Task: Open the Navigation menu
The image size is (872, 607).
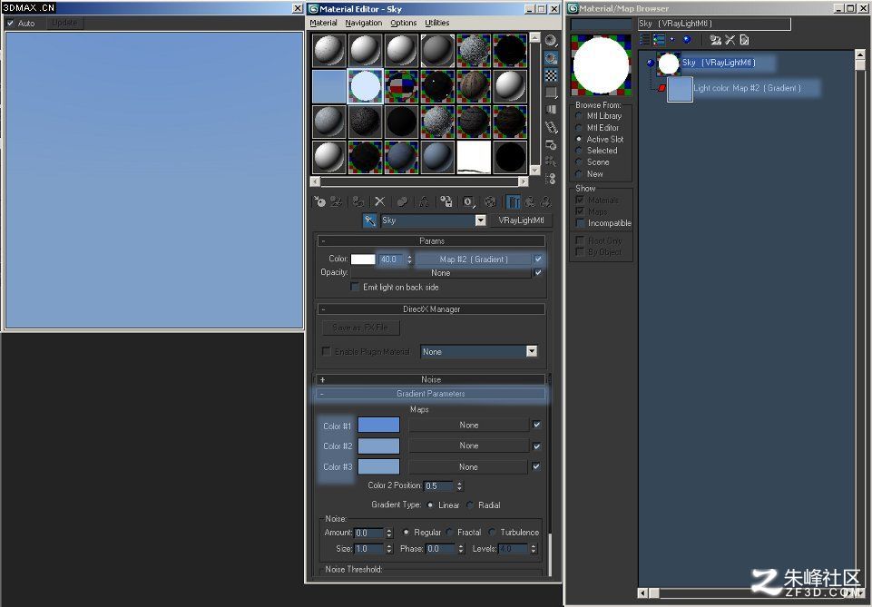Action: pyautogui.click(x=364, y=23)
